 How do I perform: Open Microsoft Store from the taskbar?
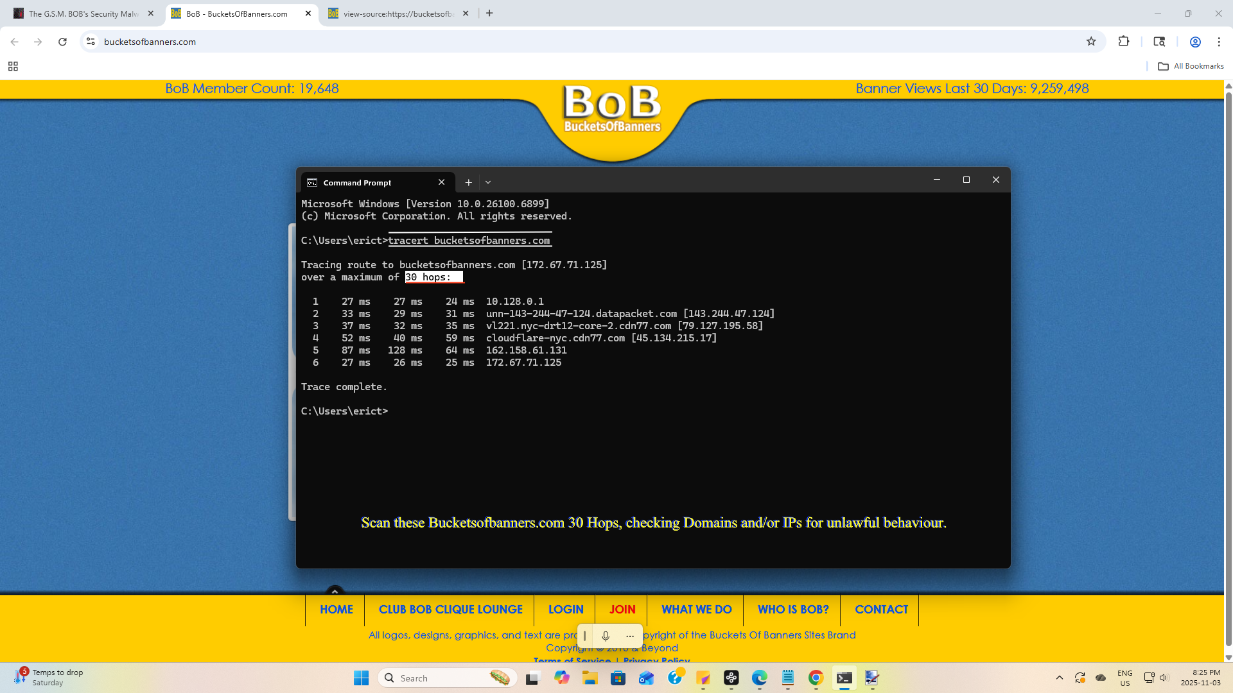point(618,678)
